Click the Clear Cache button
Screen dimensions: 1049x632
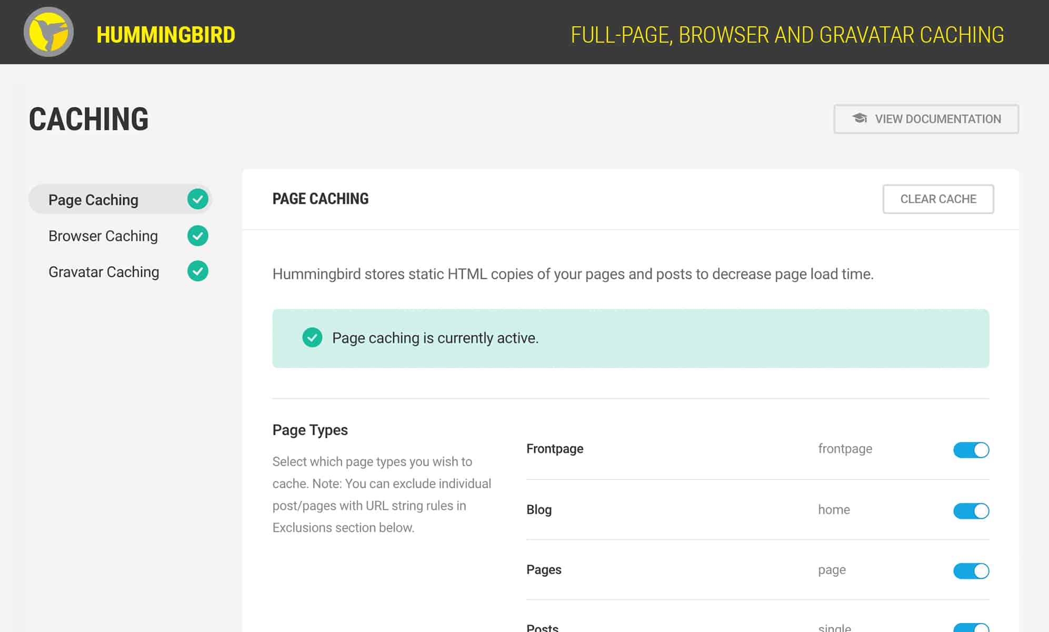[x=938, y=199]
